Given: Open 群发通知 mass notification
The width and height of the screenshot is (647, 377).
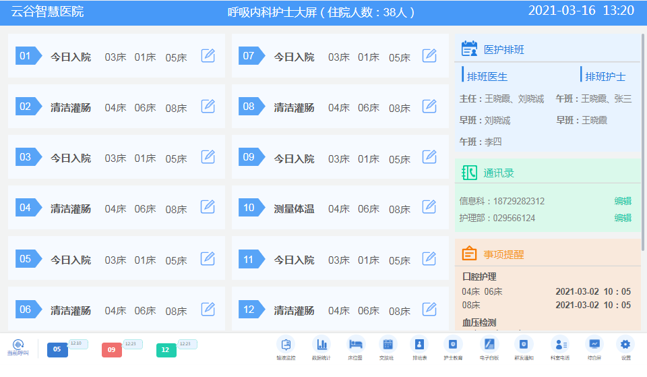Looking at the screenshot, I should (x=524, y=343).
